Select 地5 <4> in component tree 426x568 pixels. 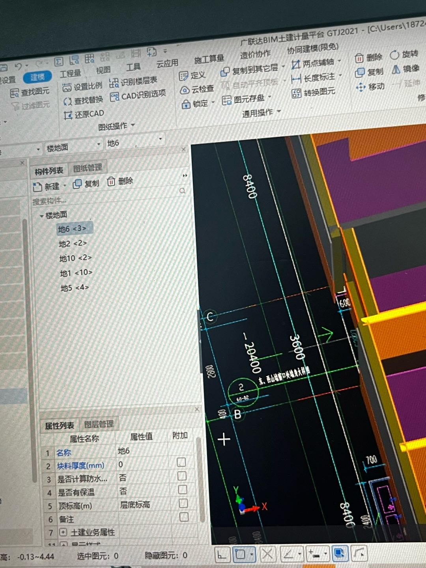pos(75,288)
